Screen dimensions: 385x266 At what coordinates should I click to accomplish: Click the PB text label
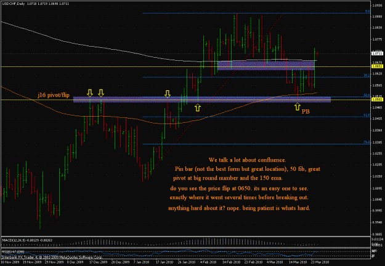coord(306,111)
